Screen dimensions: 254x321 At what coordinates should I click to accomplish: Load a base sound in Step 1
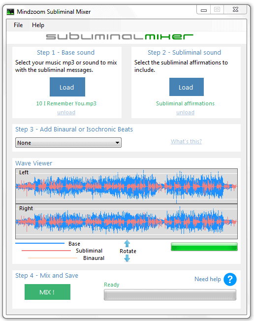[x=67, y=87]
